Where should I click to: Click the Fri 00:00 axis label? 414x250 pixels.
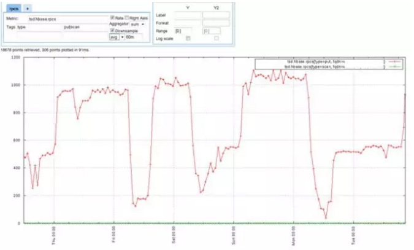coord(114,235)
